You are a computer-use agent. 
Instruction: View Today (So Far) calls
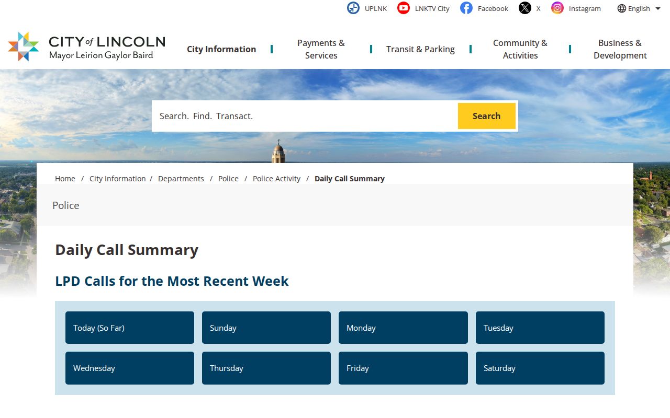pos(130,328)
